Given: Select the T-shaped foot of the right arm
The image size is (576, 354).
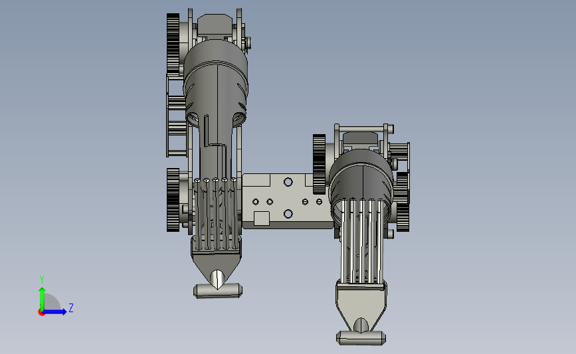Looking at the screenshot, I should (361, 337).
